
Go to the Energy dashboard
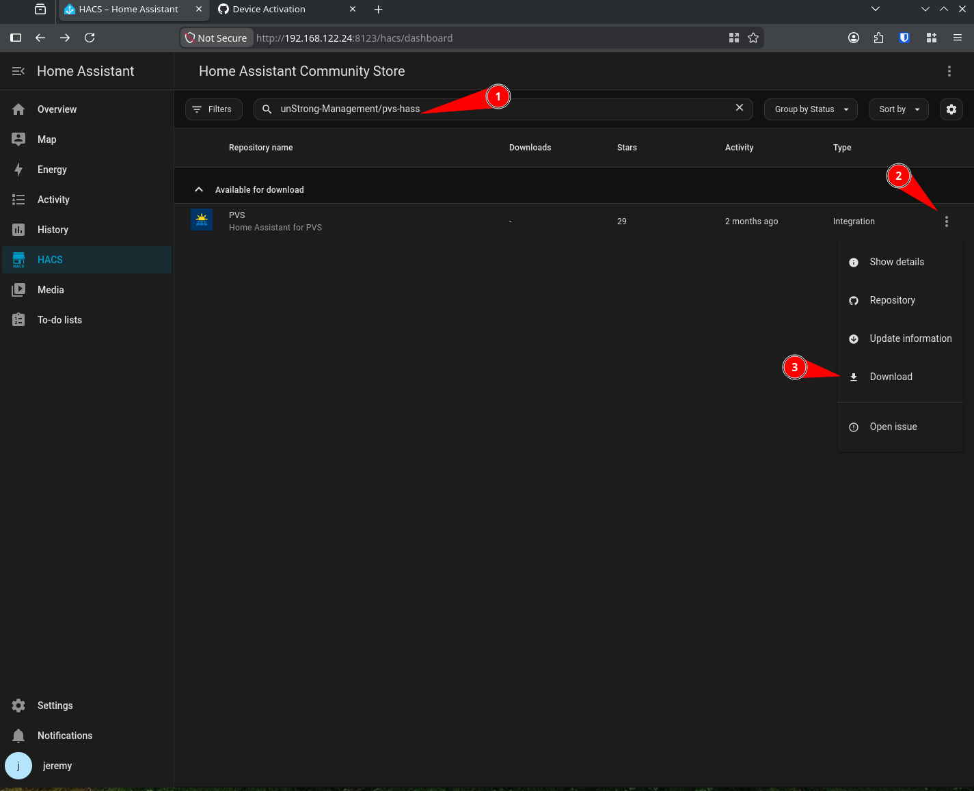[x=87, y=170]
